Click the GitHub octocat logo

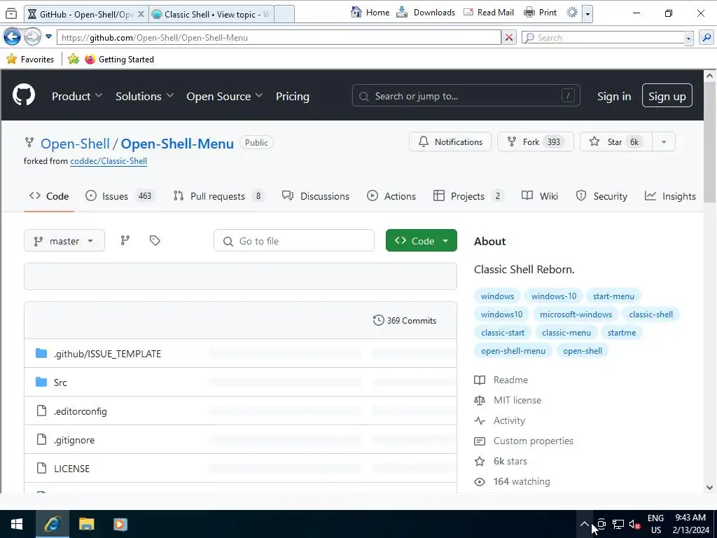[24, 95]
